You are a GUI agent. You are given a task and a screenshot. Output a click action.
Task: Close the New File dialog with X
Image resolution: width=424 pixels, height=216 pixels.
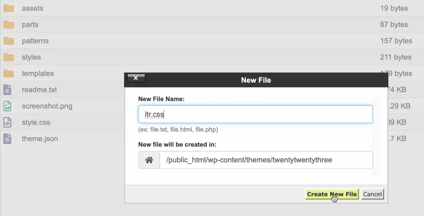pos(136,78)
